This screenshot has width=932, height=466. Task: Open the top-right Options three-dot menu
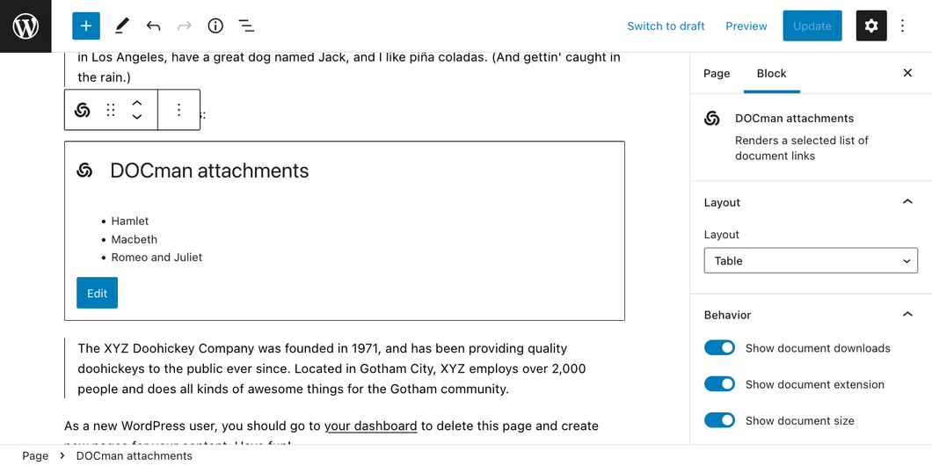click(x=902, y=25)
